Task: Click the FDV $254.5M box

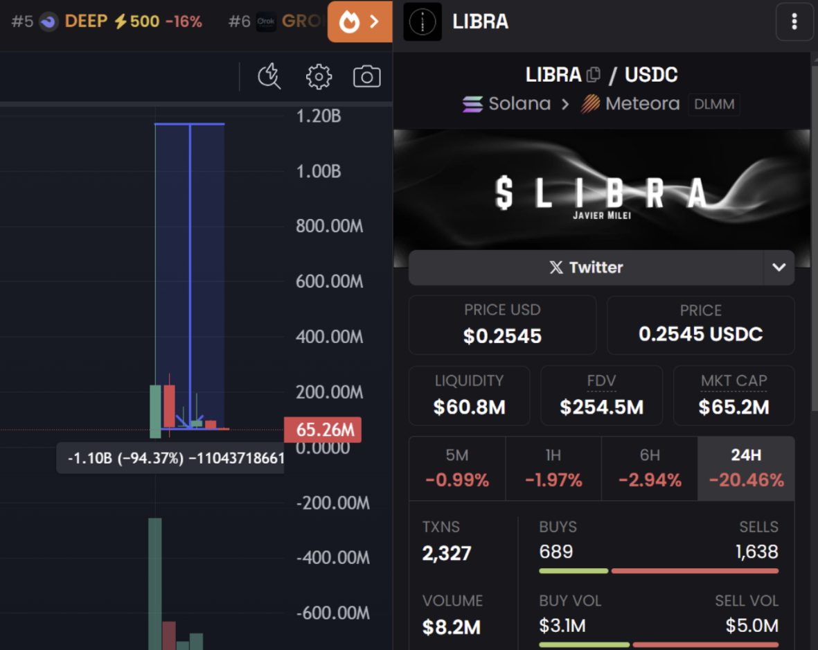Action: click(601, 396)
